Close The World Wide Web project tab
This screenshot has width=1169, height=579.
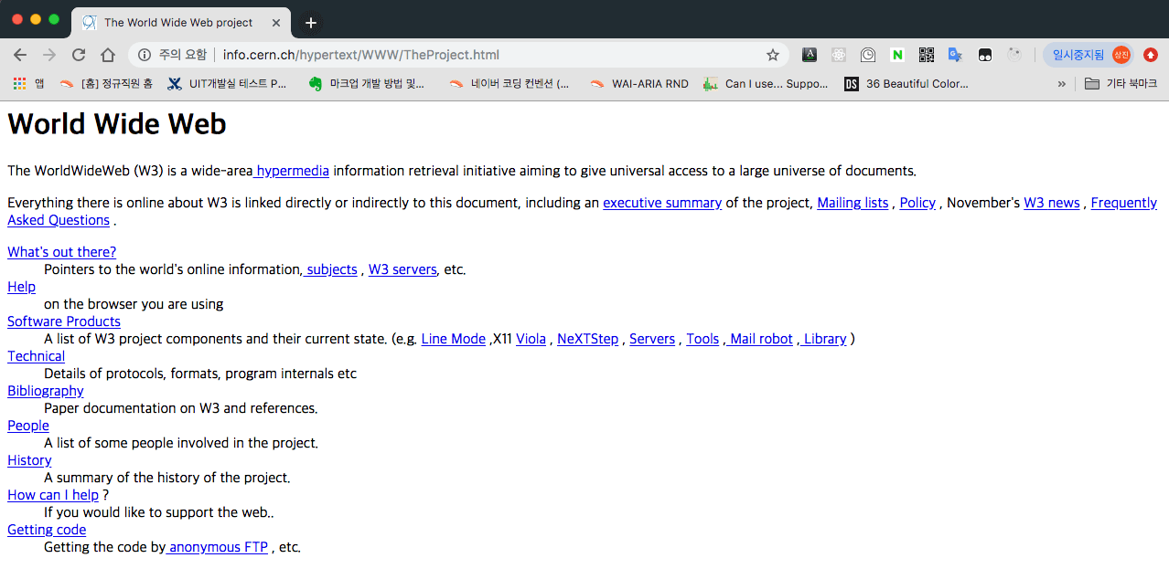pos(276,23)
